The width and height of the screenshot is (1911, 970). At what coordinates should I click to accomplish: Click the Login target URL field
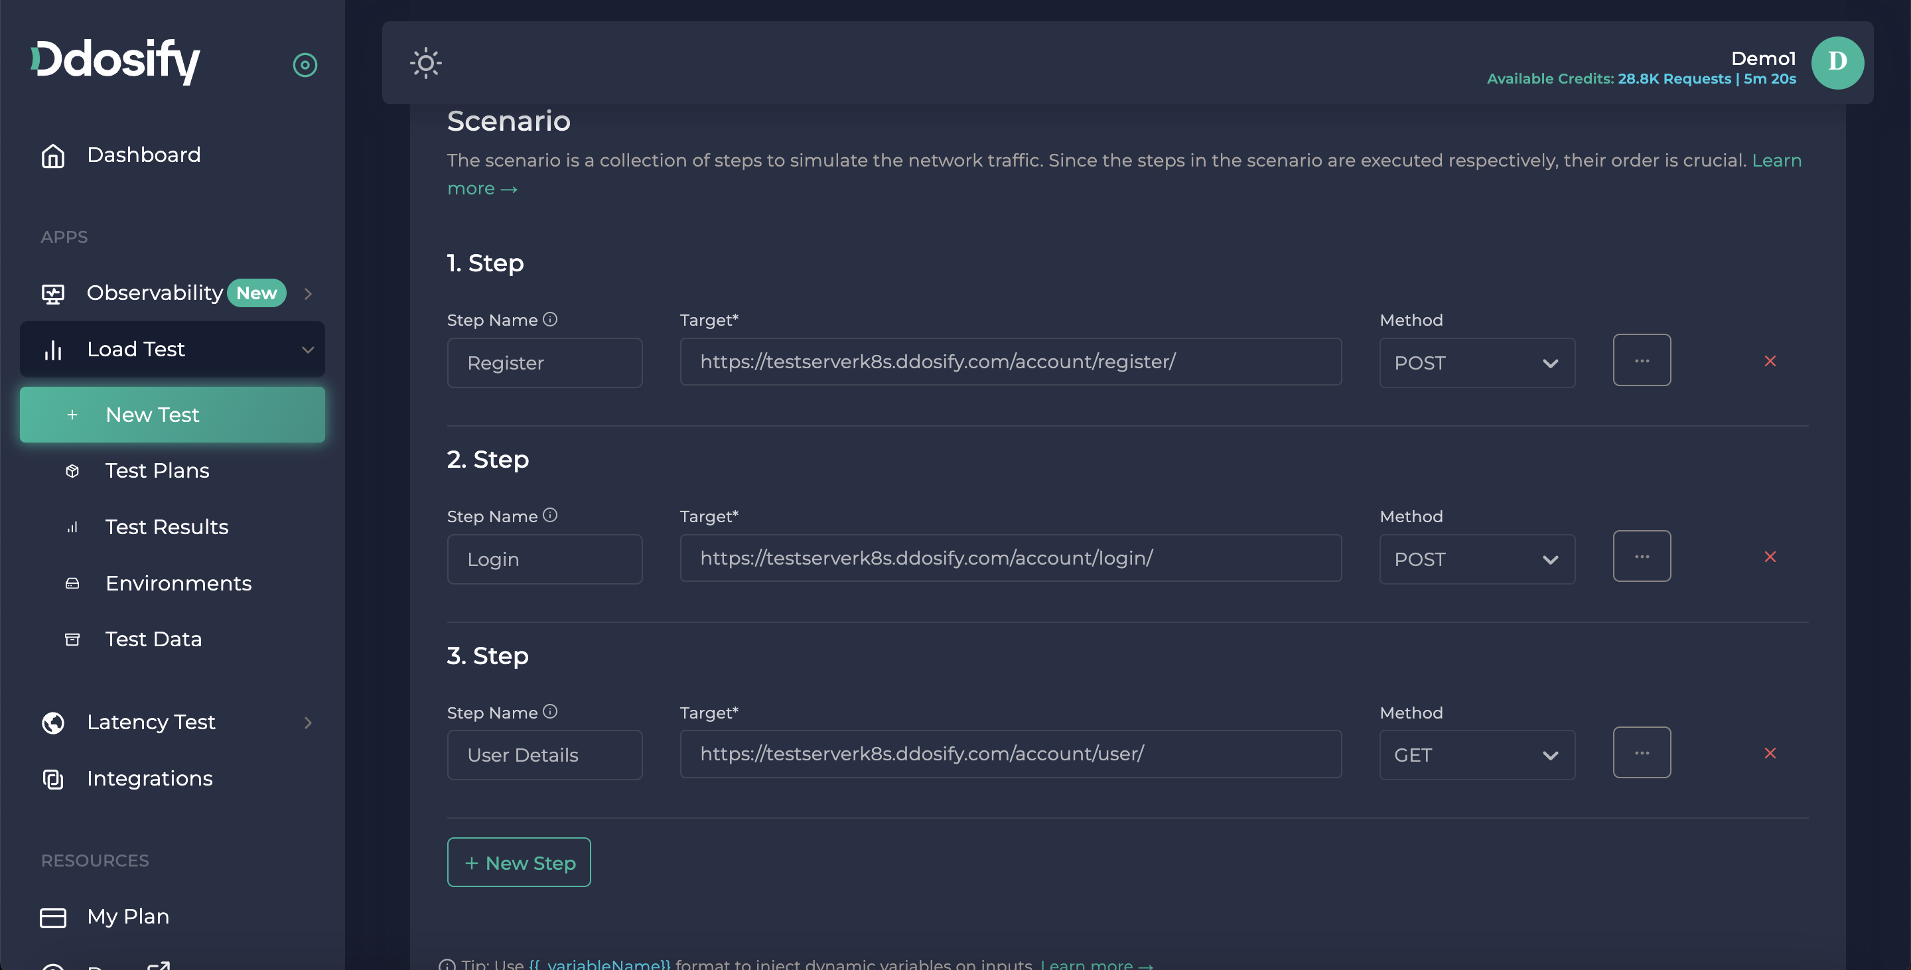(x=1010, y=559)
